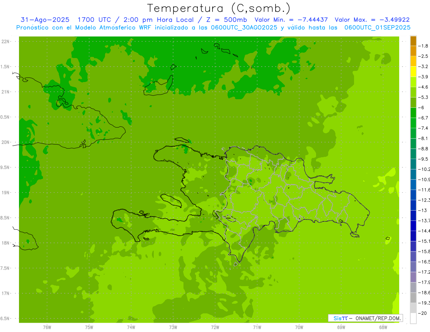
Task: Click the '-3.9' colorbar label
Action: coord(423,77)
